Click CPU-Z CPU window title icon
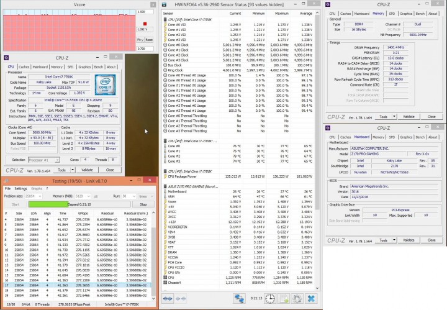 coord(6,58)
